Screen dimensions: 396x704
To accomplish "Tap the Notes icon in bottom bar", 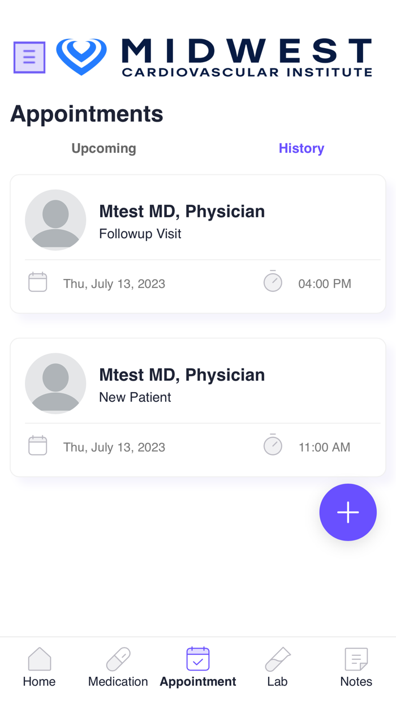I will [356, 659].
